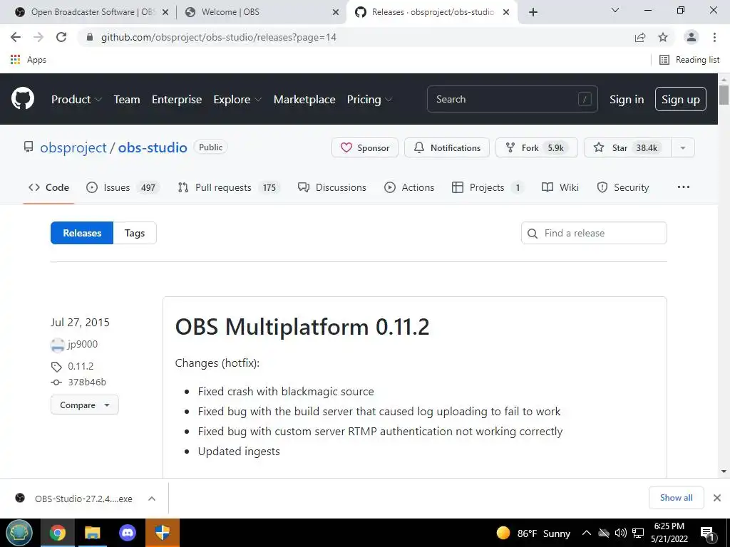
Task: Open the Apps grid shortcut
Action: [x=28, y=60]
